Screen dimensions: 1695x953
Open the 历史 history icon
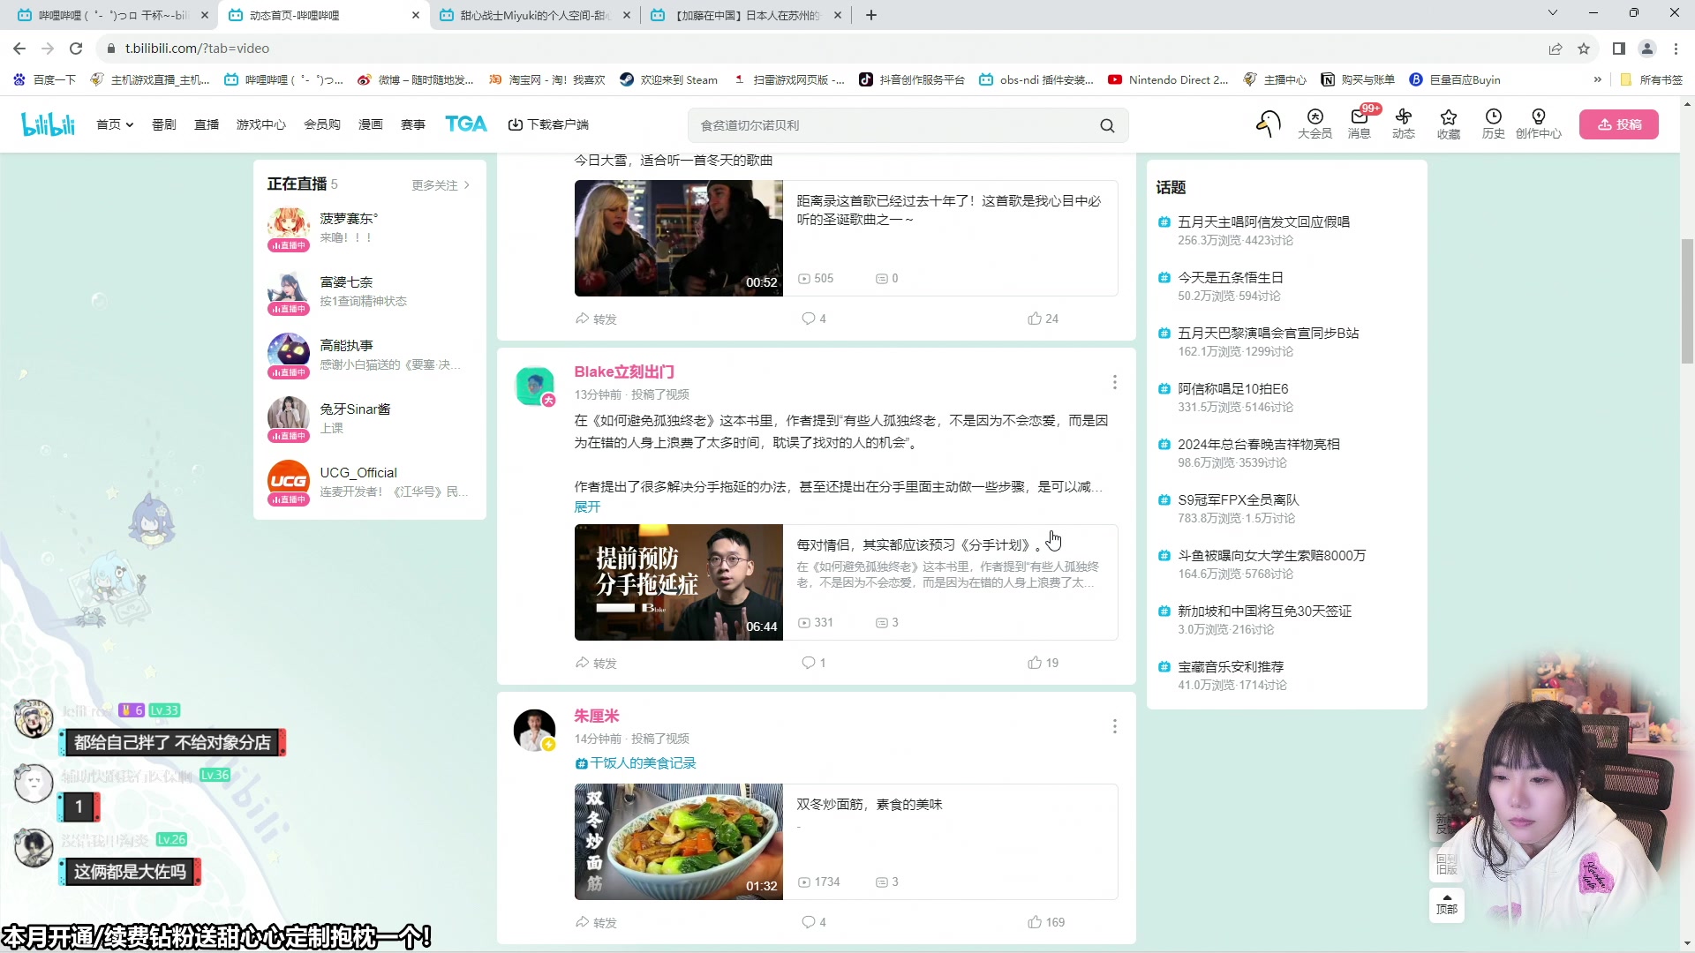click(x=1493, y=124)
